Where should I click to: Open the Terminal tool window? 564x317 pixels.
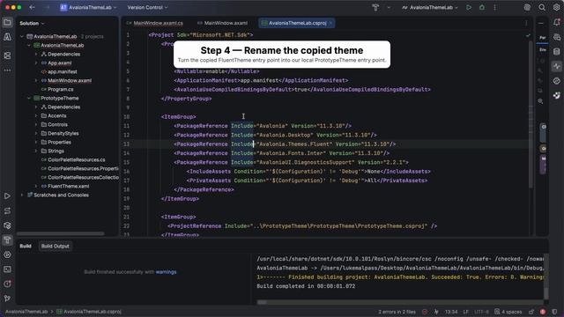tap(7, 269)
